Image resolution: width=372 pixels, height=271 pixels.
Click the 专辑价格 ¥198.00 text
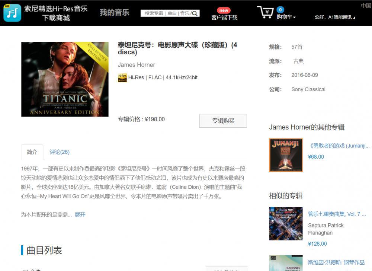(141, 119)
